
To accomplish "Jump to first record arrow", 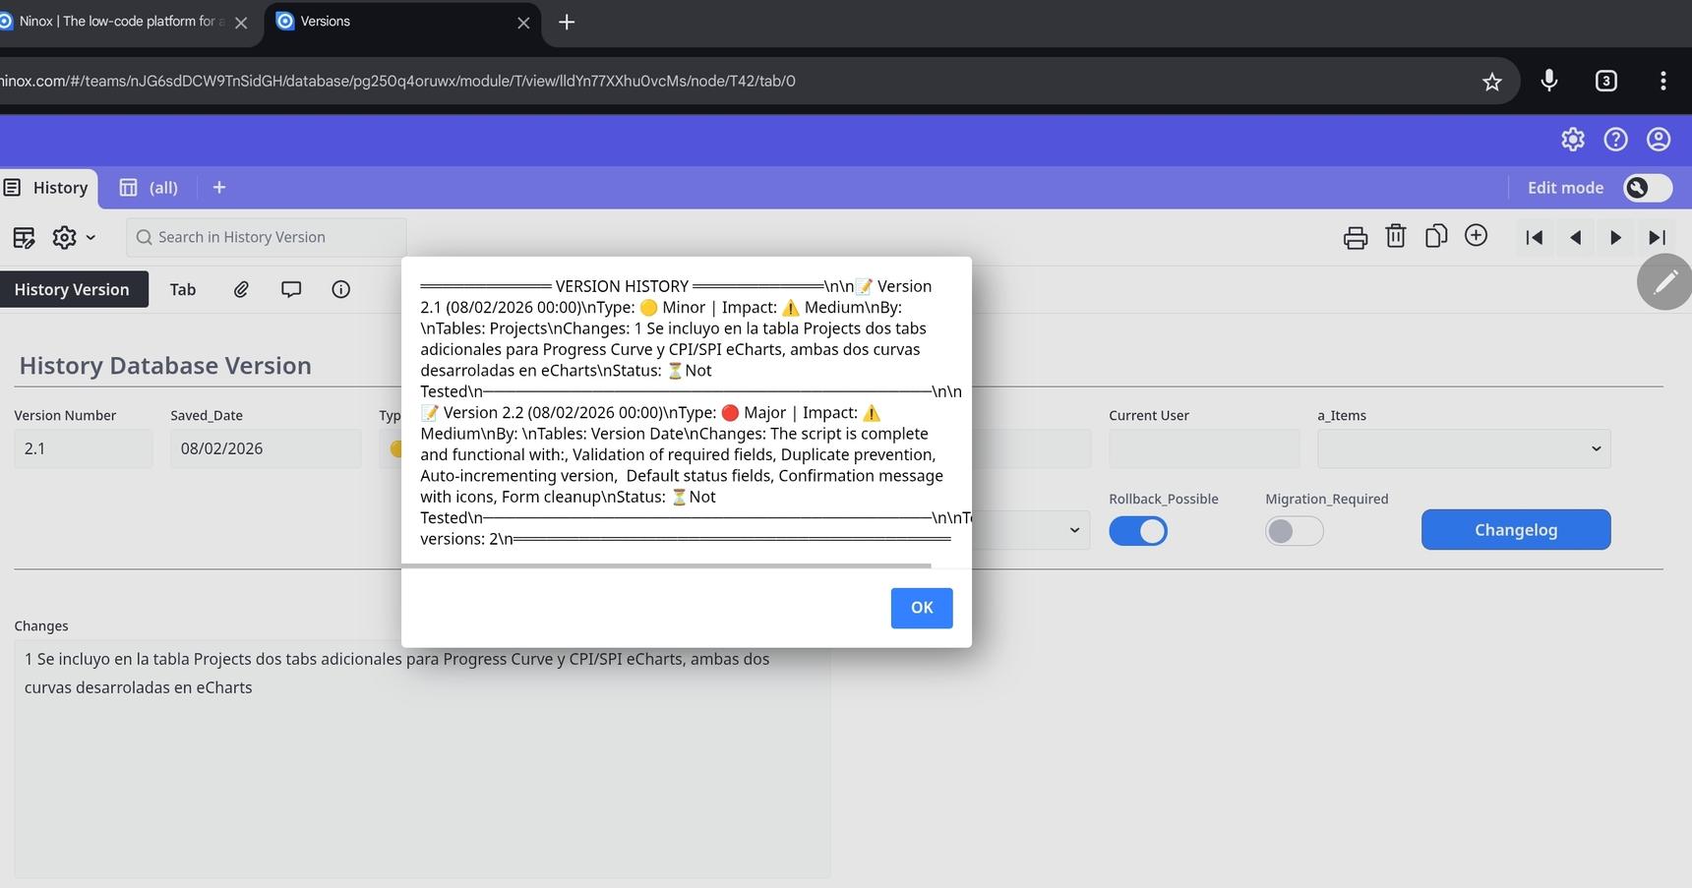I will pyautogui.click(x=1534, y=237).
